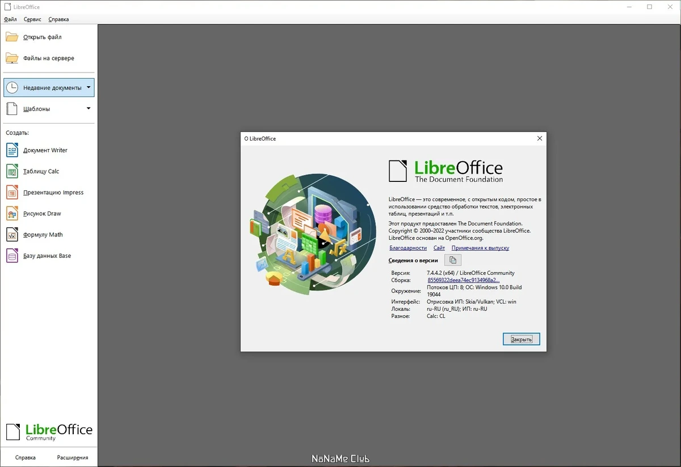Click the Templates notebook icon

12,109
